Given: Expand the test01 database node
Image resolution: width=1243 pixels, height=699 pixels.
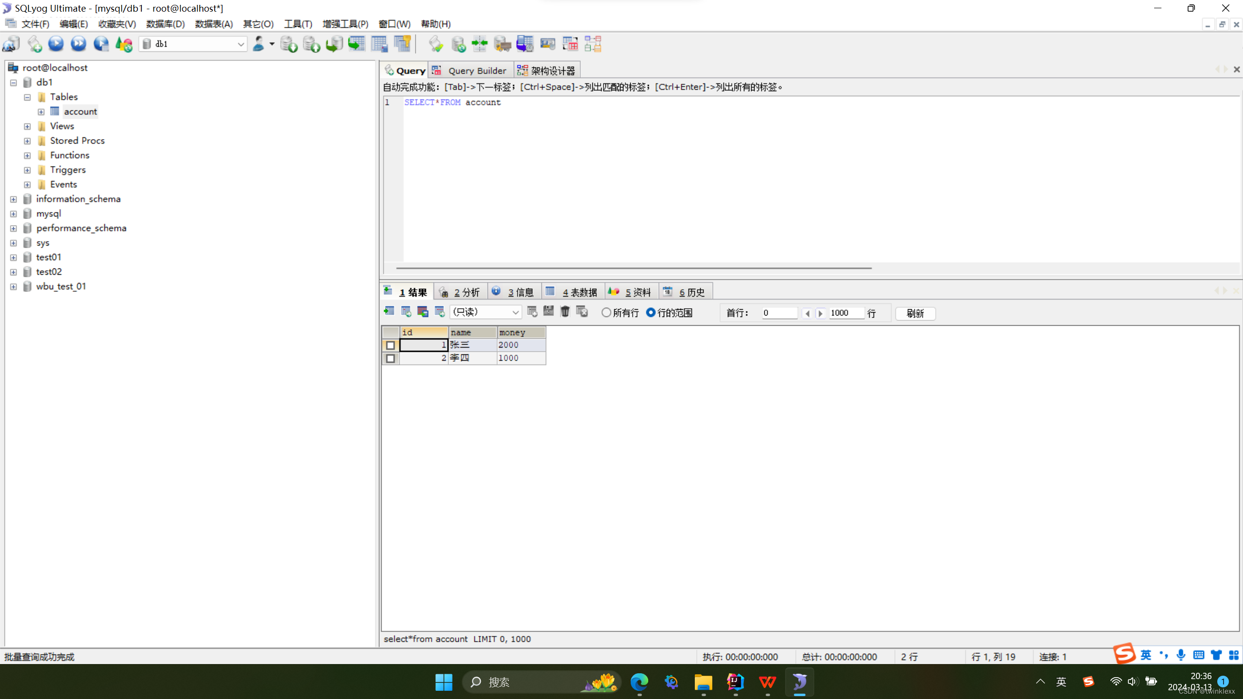Looking at the screenshot, I should click(x=14, y=257).
